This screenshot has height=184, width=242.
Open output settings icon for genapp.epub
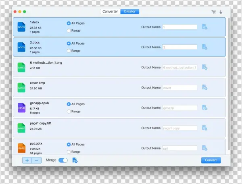[x=204, y=108]
